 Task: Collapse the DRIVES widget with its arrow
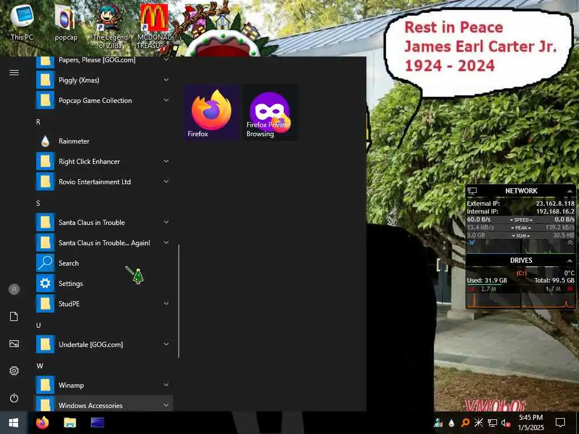[x=570, y=260]
